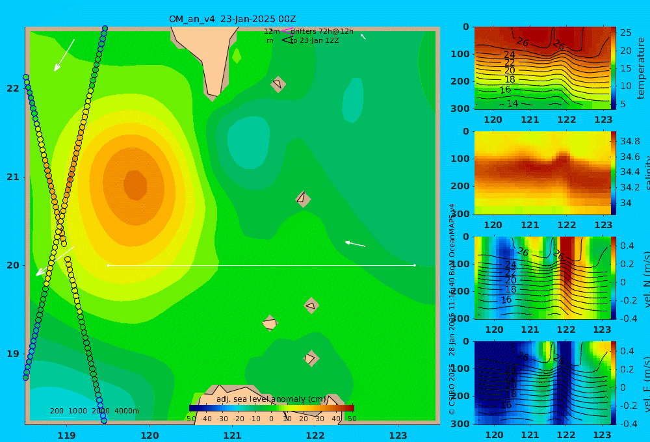Click the magenta drifter arrow legend symbol
This screenshot has width=650, height=442.
[x=287, y=31]
